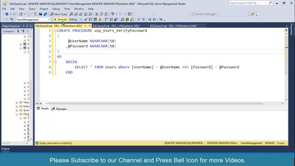
Task: Click the Quick Launch search field
Action: pos(251,3)
